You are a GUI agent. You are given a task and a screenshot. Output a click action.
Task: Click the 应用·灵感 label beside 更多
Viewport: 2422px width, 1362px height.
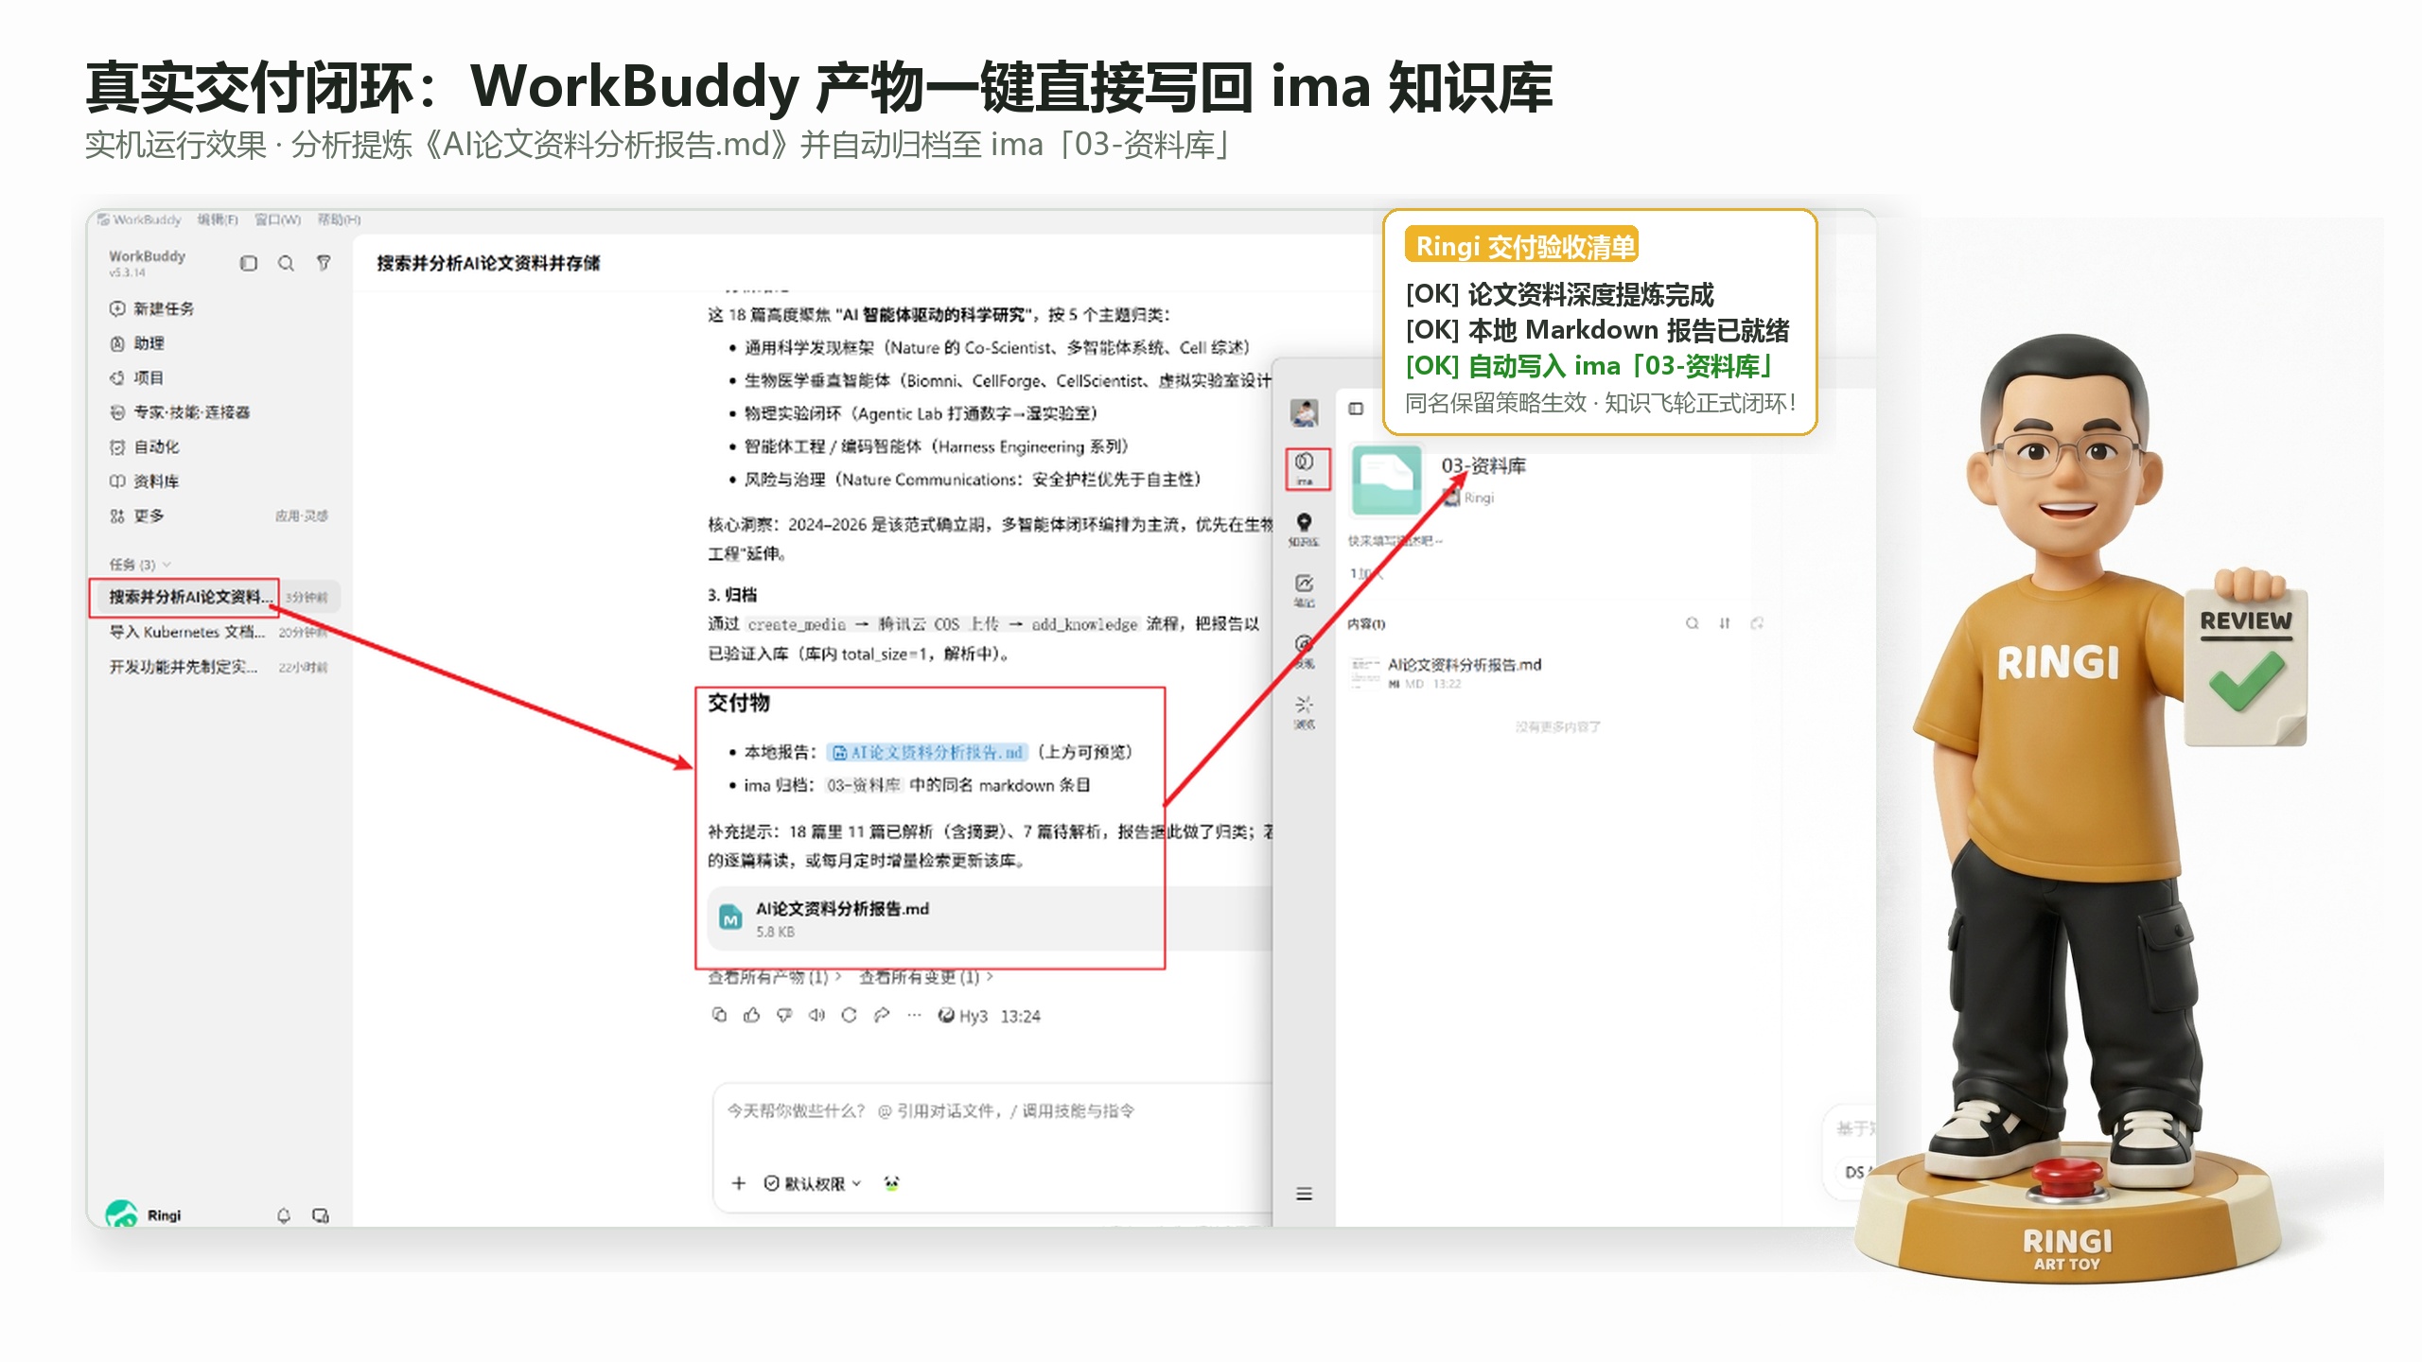point(302,515)
